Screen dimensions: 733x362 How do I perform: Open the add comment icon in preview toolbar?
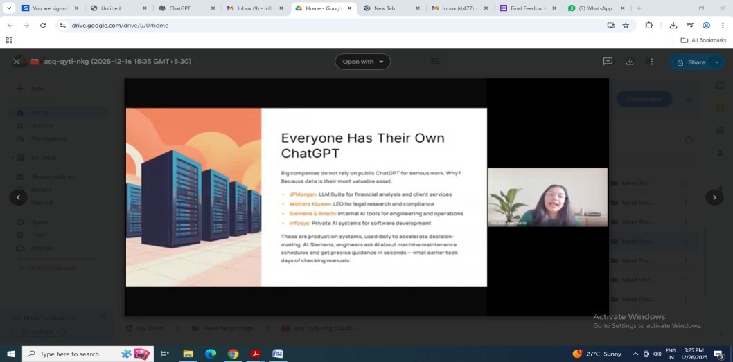click(608, 62)
